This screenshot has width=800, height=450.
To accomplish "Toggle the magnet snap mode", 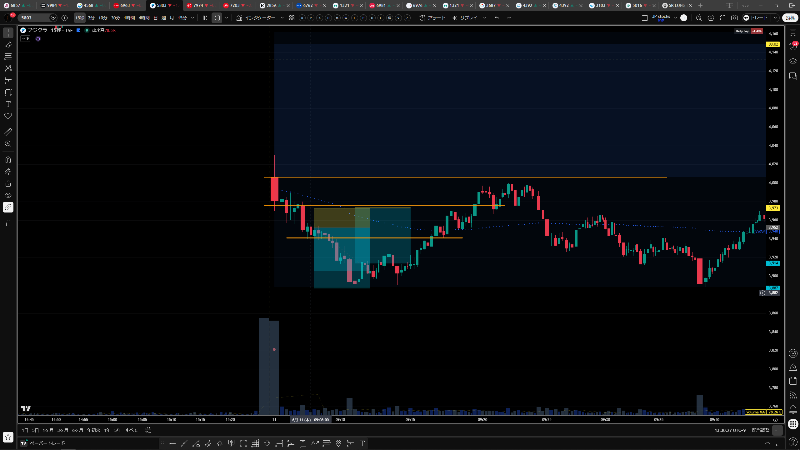I will [x=8, y=160].
